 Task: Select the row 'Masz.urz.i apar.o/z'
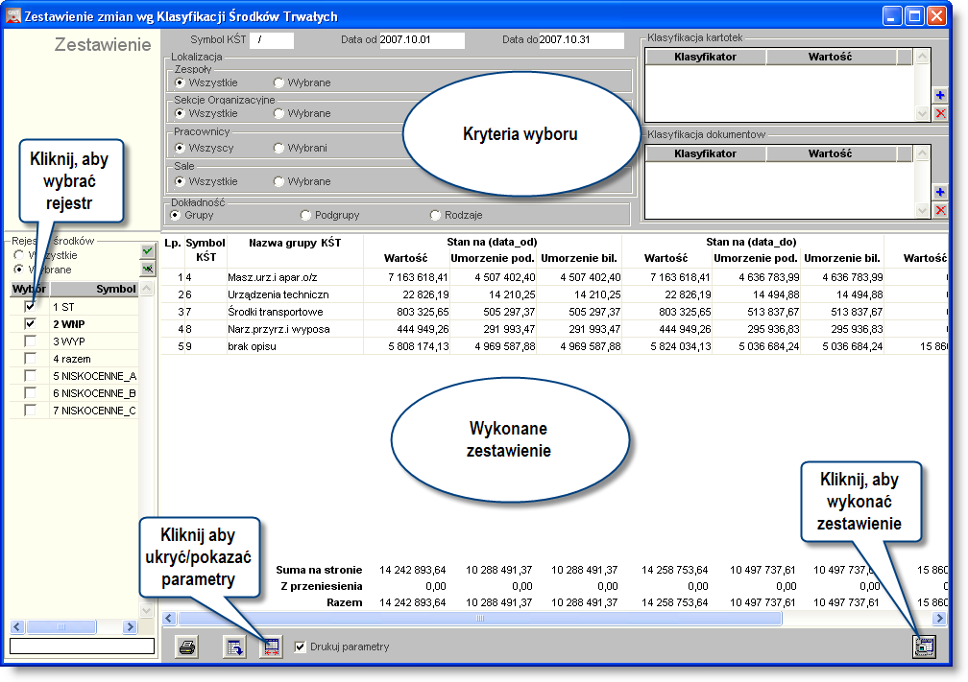point(554,277)
